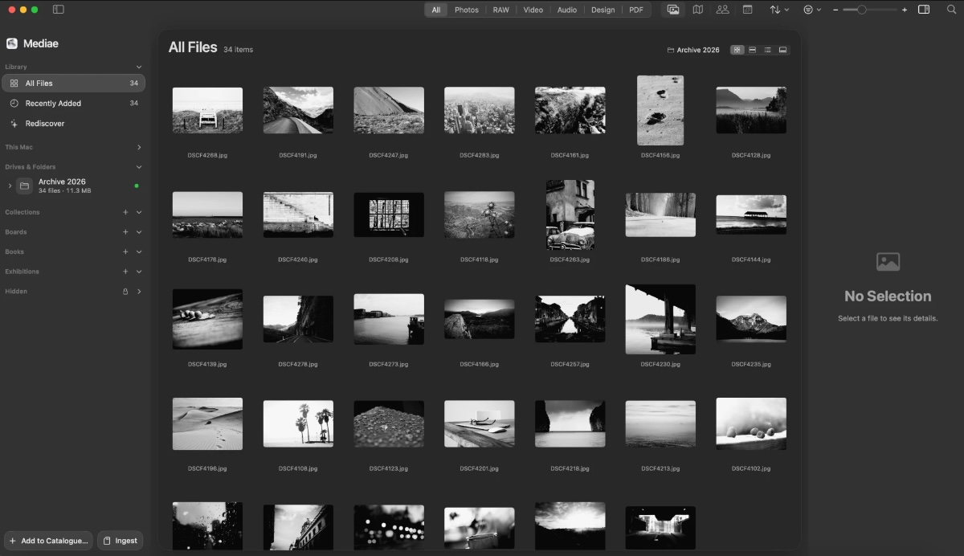Click the plus zoom-in icon
Screen dimensions: 964x556
pyautogui.click(x=905, y=10)
